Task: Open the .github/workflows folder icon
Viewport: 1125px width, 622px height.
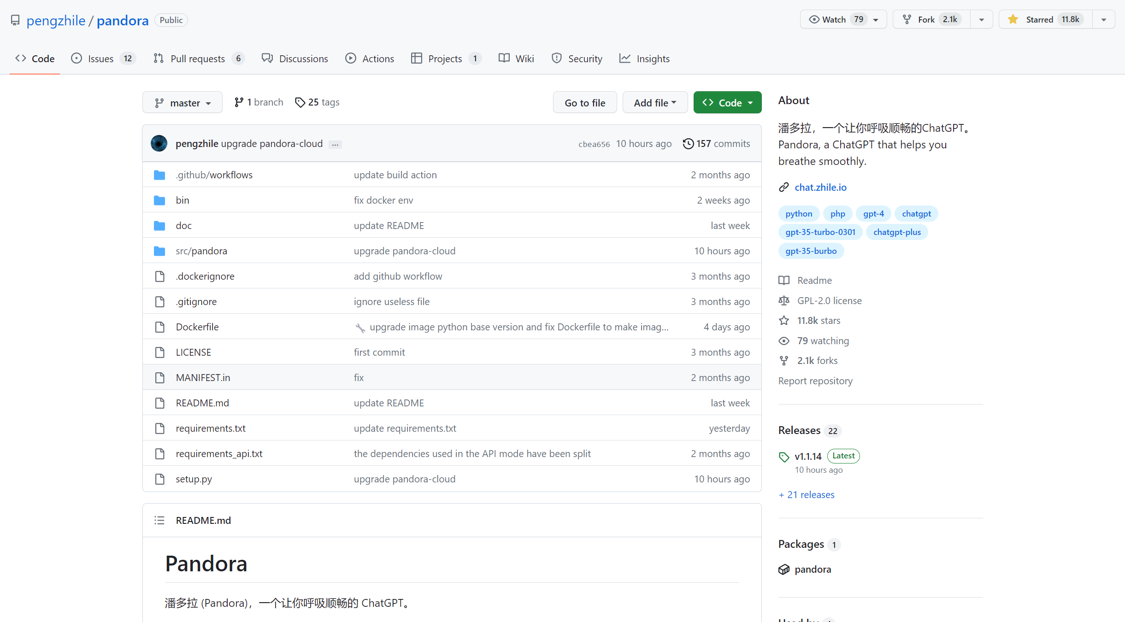Action: pyautogui.click(x=159, y=175)
